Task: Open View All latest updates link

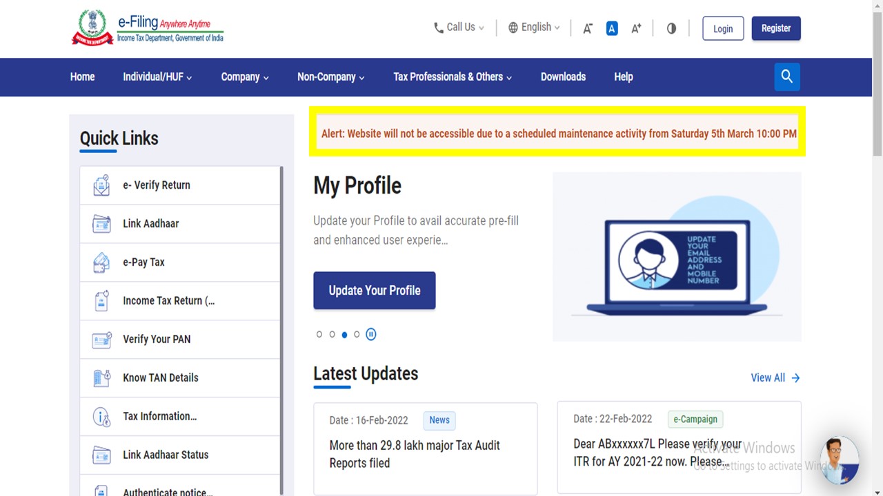Action: pyautogui.click(x=775, y=378)
